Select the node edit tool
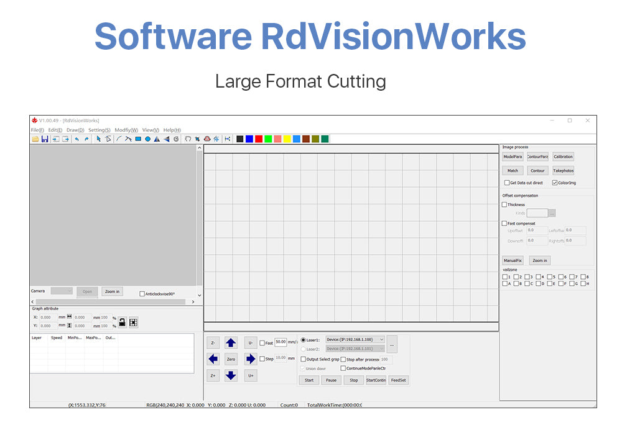Image resolution: width=622 pixels, height=443 pixels. [x=108, y=139]
